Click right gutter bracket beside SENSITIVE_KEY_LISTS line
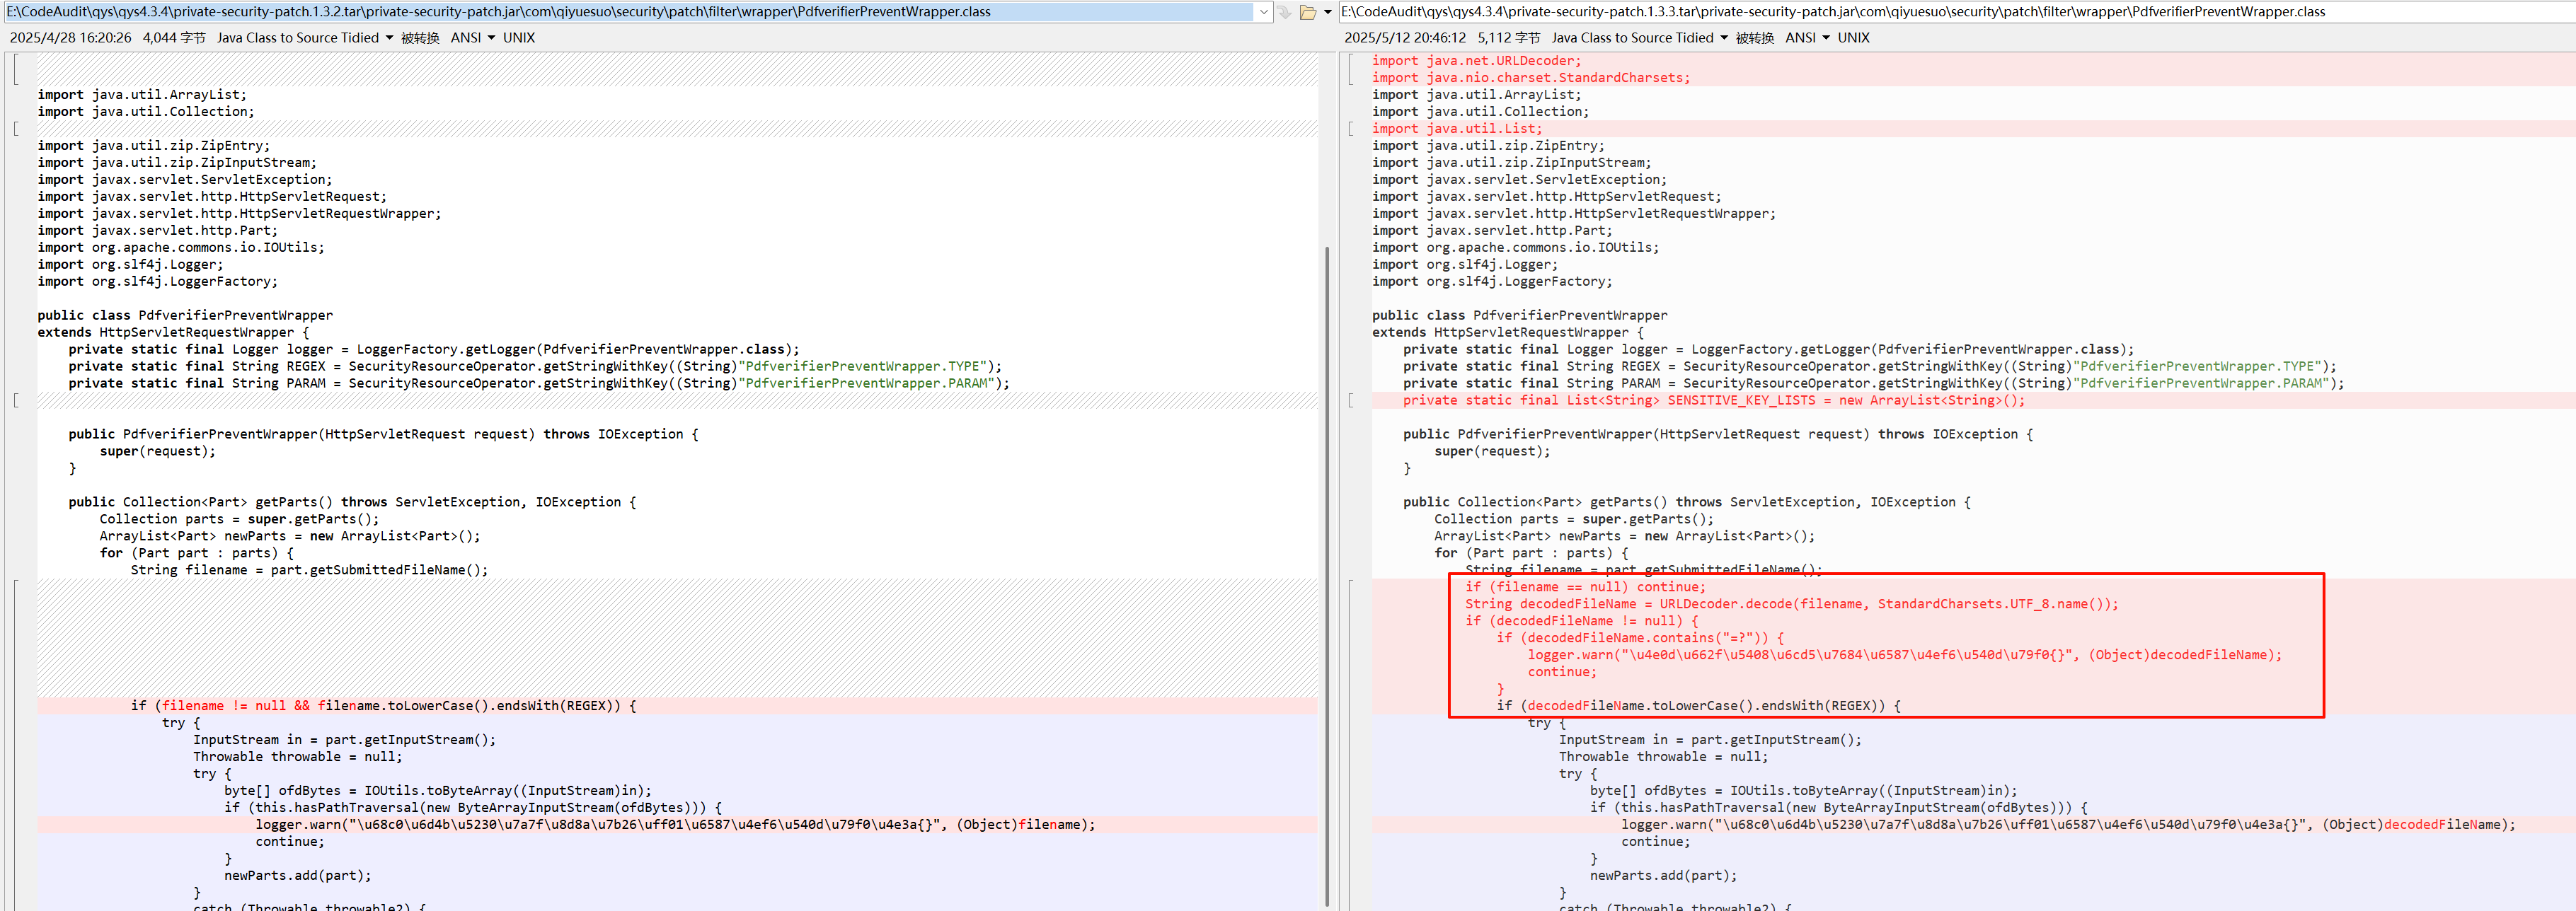The width and height of the screenshot is (2576, 911). tap(1350, 400)
